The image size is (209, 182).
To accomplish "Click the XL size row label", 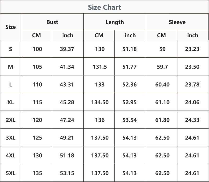I will pos(10,102).
